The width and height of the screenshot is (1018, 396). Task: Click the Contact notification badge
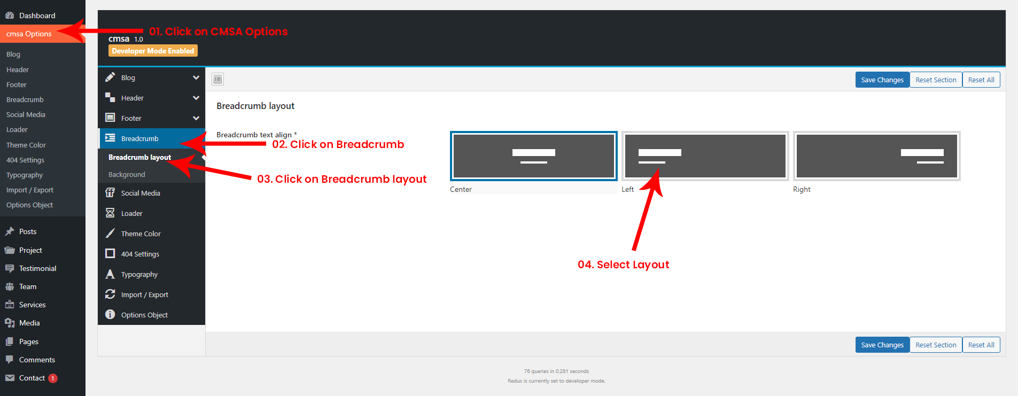[x=53, y=378]
